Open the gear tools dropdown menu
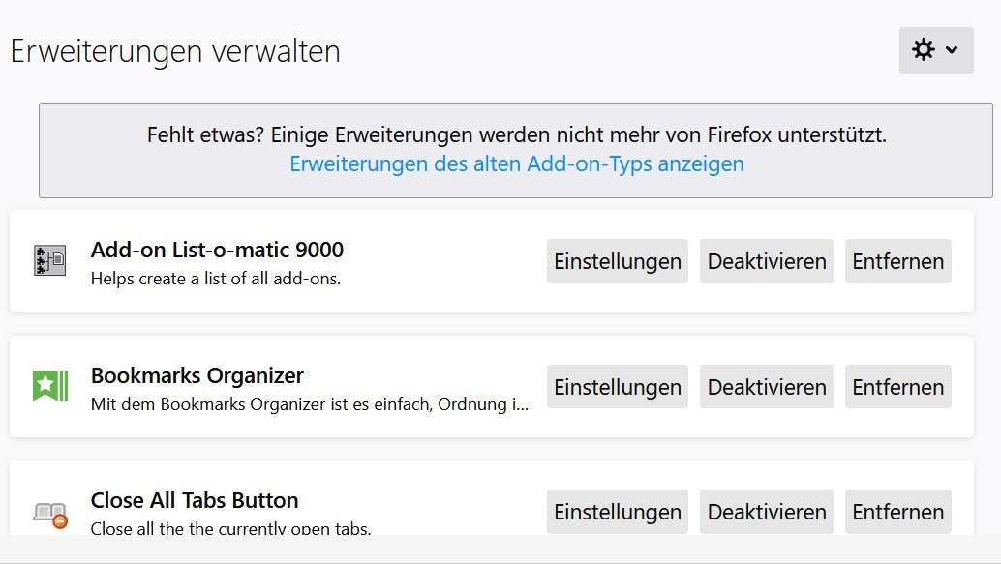Image resolution: width=1001 pixels, height=564 pixels. pyautogui.click(x=936, y=50)
